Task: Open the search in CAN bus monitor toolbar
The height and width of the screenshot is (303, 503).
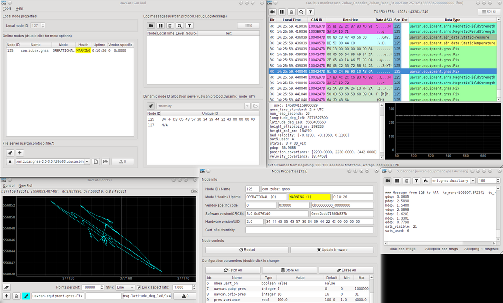Action: (301, 12)
